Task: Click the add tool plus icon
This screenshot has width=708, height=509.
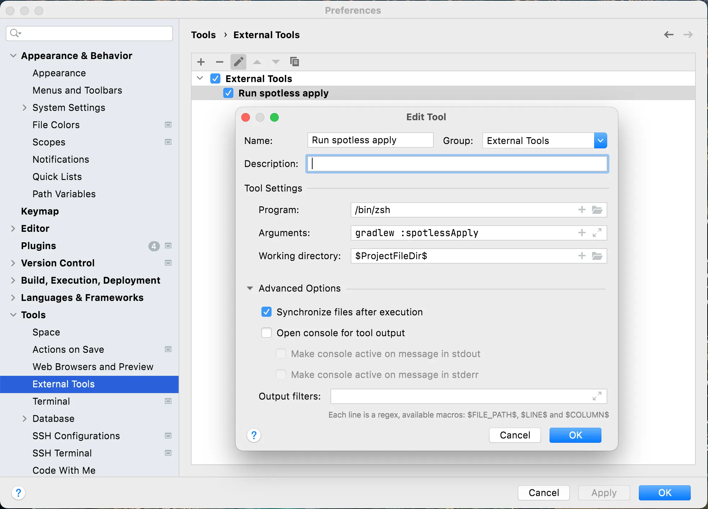Action: [201, 62]
